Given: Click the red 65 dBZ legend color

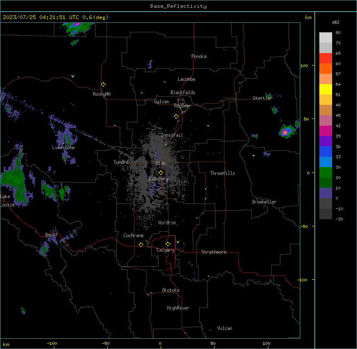Looking at the screenshot, I should (x=326, y=58).
